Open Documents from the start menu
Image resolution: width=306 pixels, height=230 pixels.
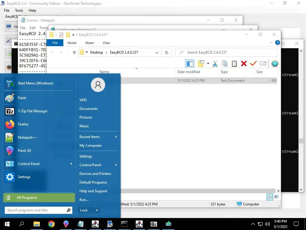click(88, 108)
